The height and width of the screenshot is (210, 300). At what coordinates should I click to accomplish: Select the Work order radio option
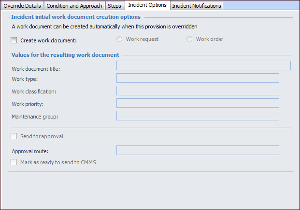pyautogui.click(x=189, y=39)
